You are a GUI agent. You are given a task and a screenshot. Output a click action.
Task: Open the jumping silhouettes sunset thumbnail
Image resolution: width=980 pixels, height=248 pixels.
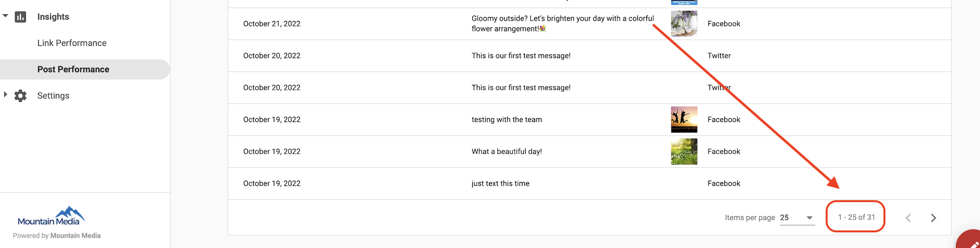click(684, 120)
